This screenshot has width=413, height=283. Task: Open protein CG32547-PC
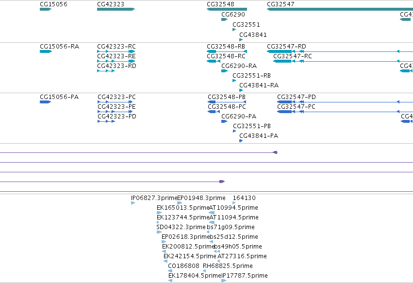click(x=296, y=107)
